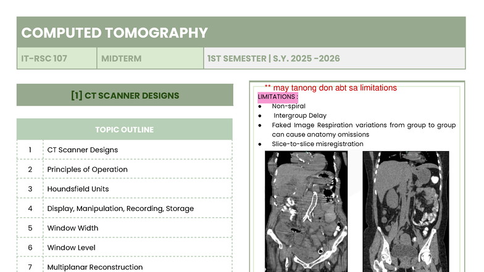Image resolution: width=484 pixels, height=272 pixels.
Task: Click number 5 in topic outline
Action: (x=30, y=228)
